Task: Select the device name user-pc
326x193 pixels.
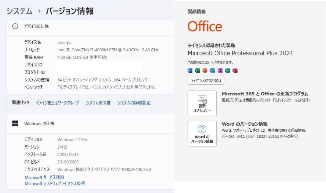Action: (64, 42)
